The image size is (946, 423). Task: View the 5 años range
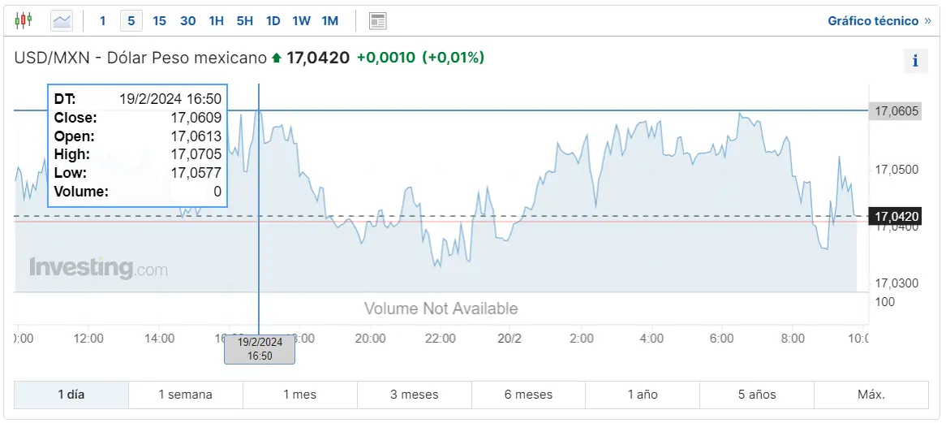(x=757, y=395)
